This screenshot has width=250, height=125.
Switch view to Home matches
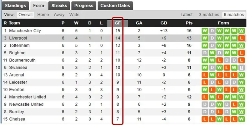pos(43,15)
